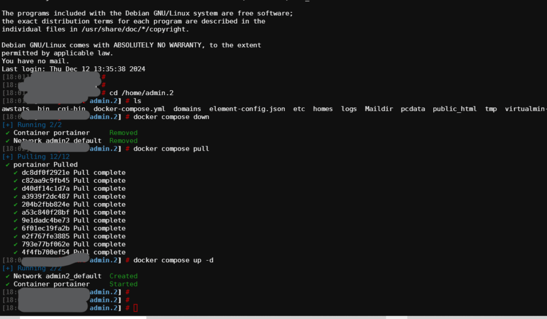Image resolution: width=547 pixels, height=319 pixels.
Task: Click the 'docker compose up -d' command
Action: pos(173,260)
